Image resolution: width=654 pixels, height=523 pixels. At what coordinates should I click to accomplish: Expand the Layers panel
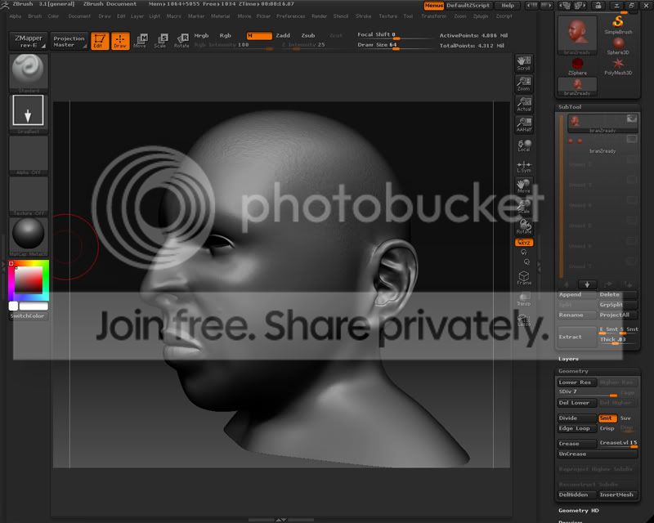click(x=569, y=359)
